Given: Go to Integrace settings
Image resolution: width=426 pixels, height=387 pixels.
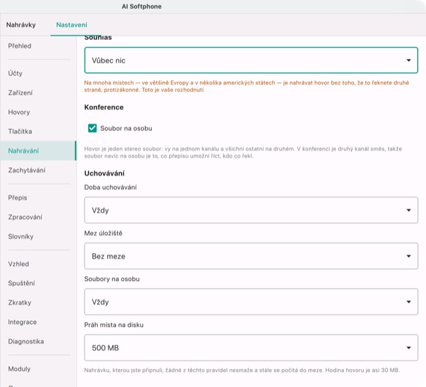Looking at the screenshot, I should (22, 322).
